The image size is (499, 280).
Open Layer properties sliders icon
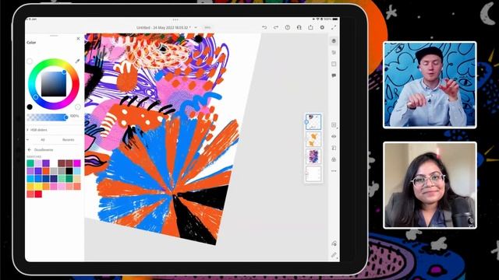click(x=334, y=52)
